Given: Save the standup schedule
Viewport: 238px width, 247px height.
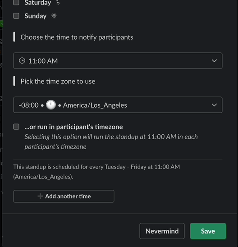Looking at the screenshot, I should (x=208, y=231).
